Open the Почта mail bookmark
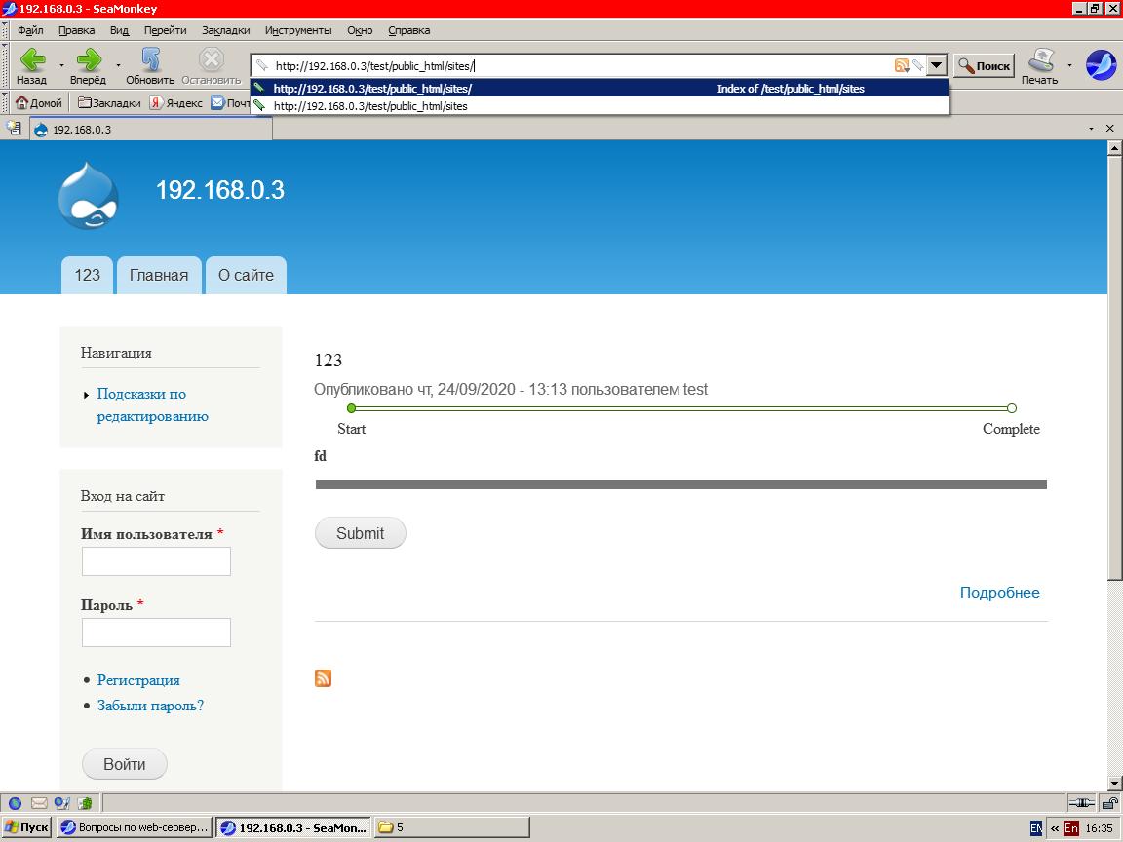The image size is (1123, 842). tap(231, 103)
